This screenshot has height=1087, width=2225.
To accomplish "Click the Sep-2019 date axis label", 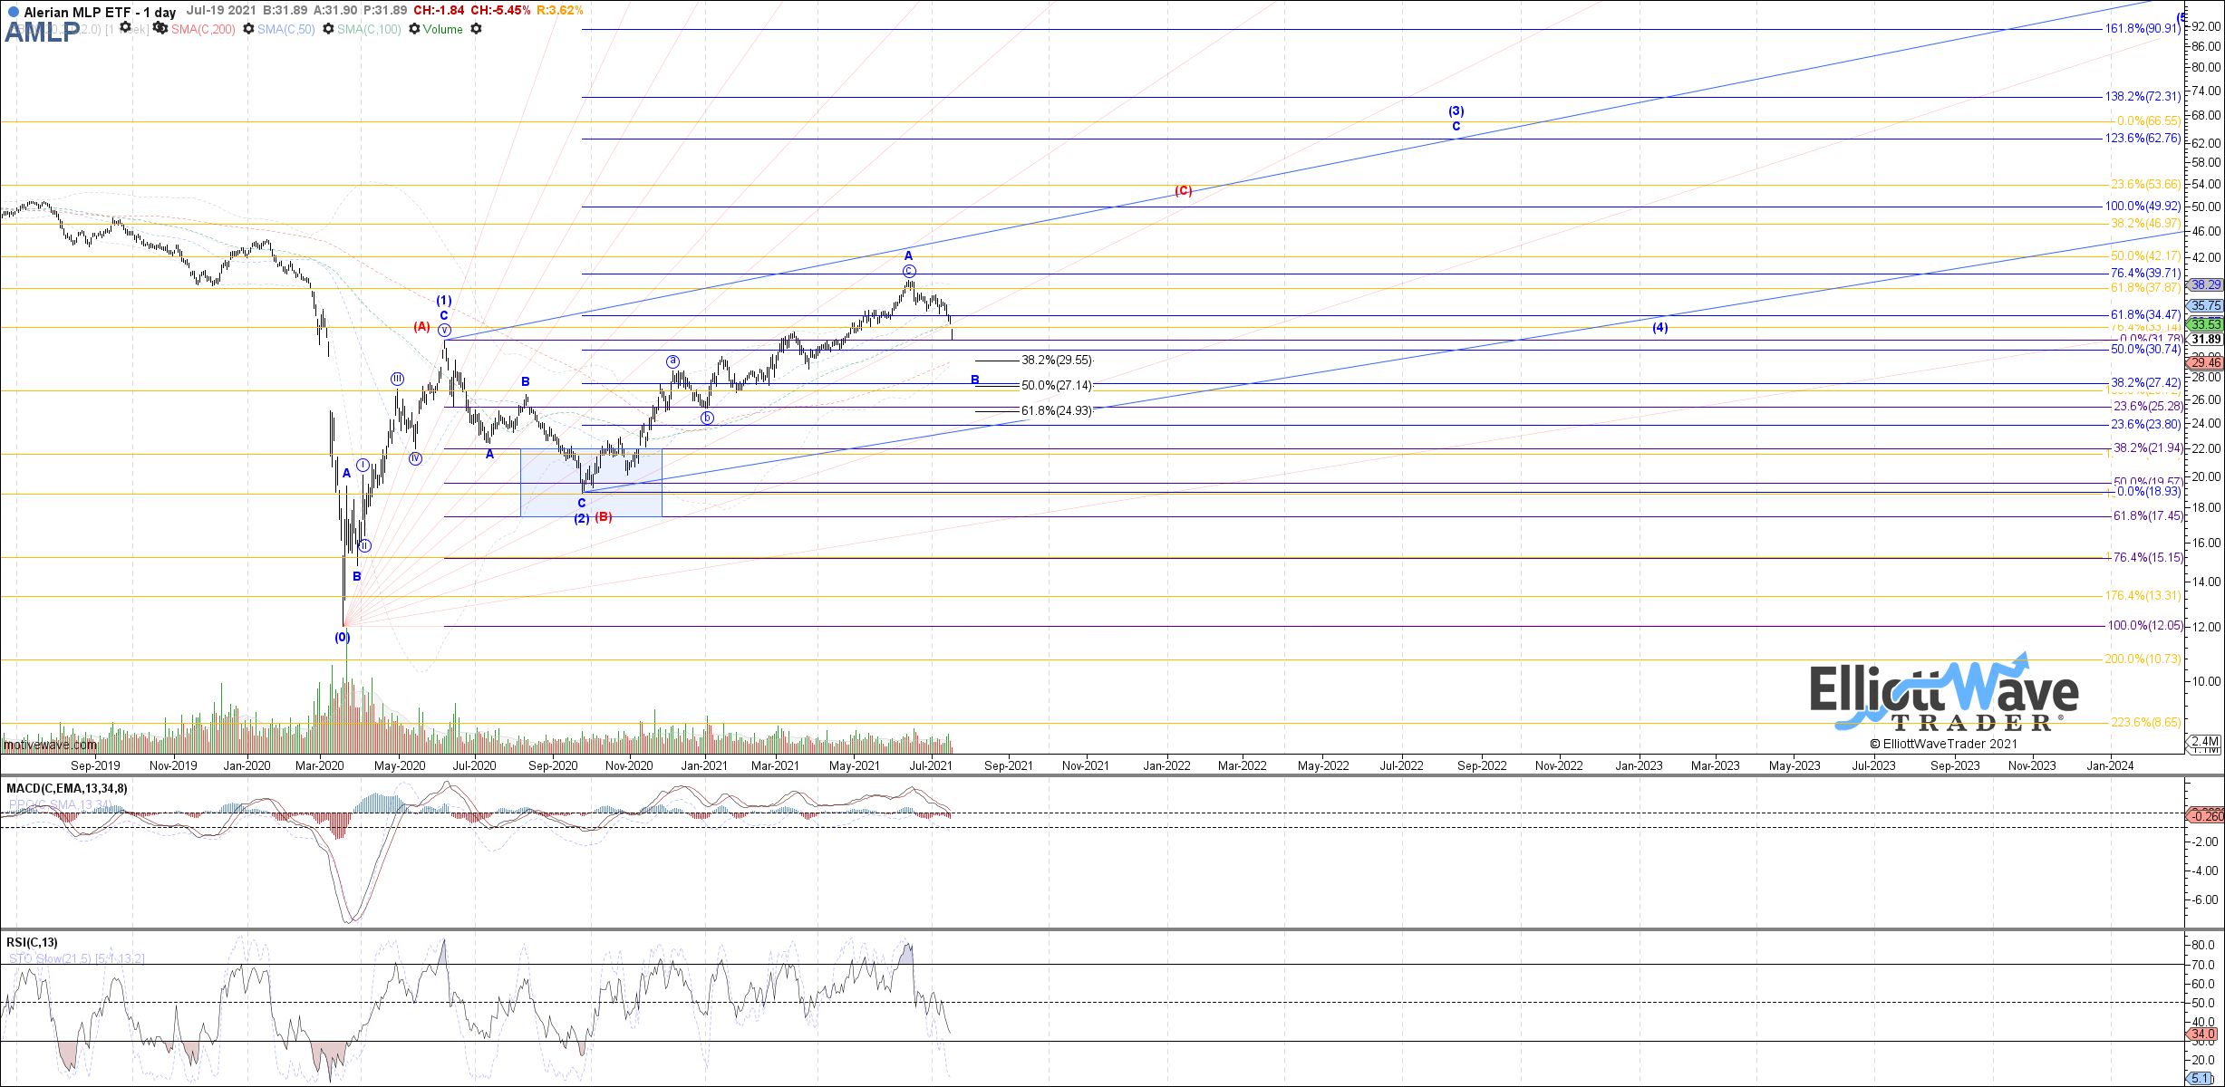I will point(95,765).
